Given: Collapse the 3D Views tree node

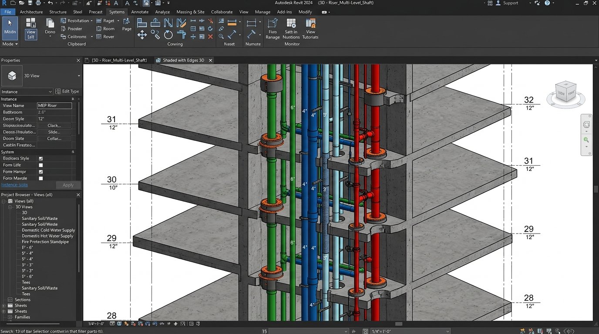Looking at the screenshot, I should (x=10, y=207).
